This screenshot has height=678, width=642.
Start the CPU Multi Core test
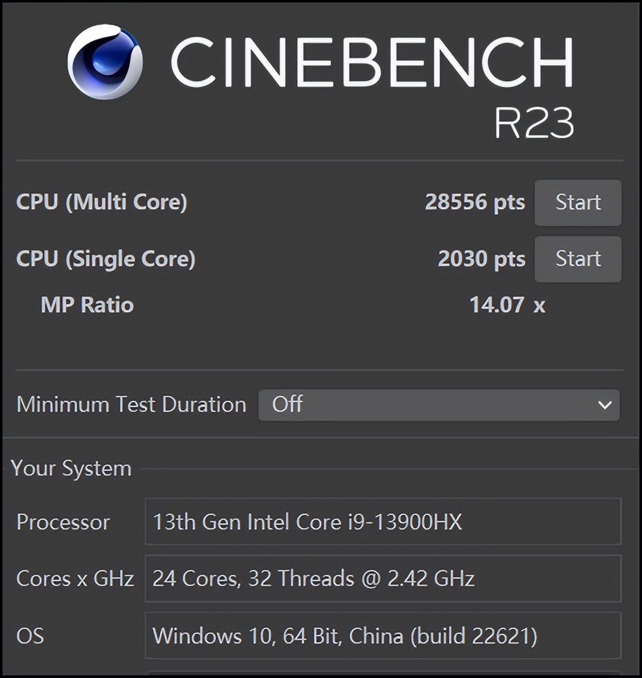pos(578,202)
